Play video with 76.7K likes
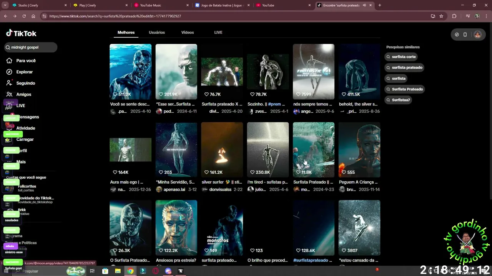Screen dimensions: 492x276 tap(222, 72)
